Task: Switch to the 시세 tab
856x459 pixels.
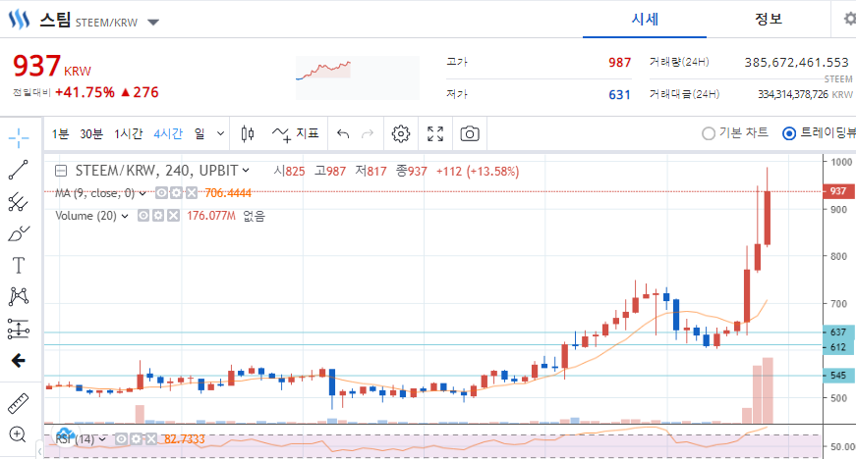Action: tap(645, 19)
